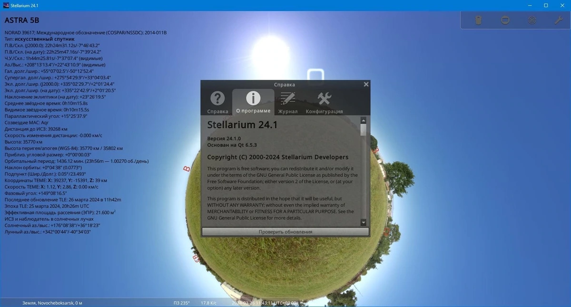
Task: Open the Справка tab in help dialog
Action: [x=217, y=103]
